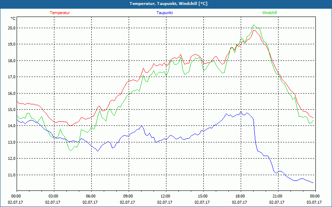Click the 02.07.17 date under 12:00
332x207 pixels.
point(165,202)
